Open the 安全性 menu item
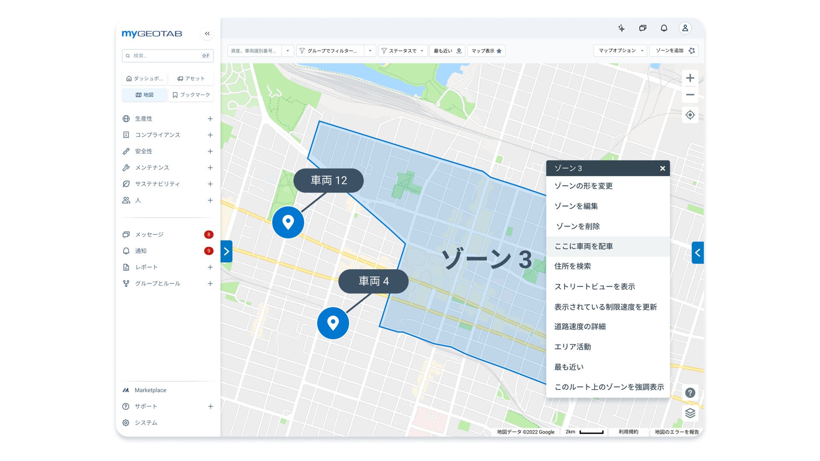 [144, 152]
